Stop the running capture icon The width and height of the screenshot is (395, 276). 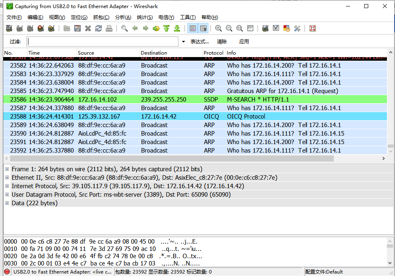click(41, 28)
